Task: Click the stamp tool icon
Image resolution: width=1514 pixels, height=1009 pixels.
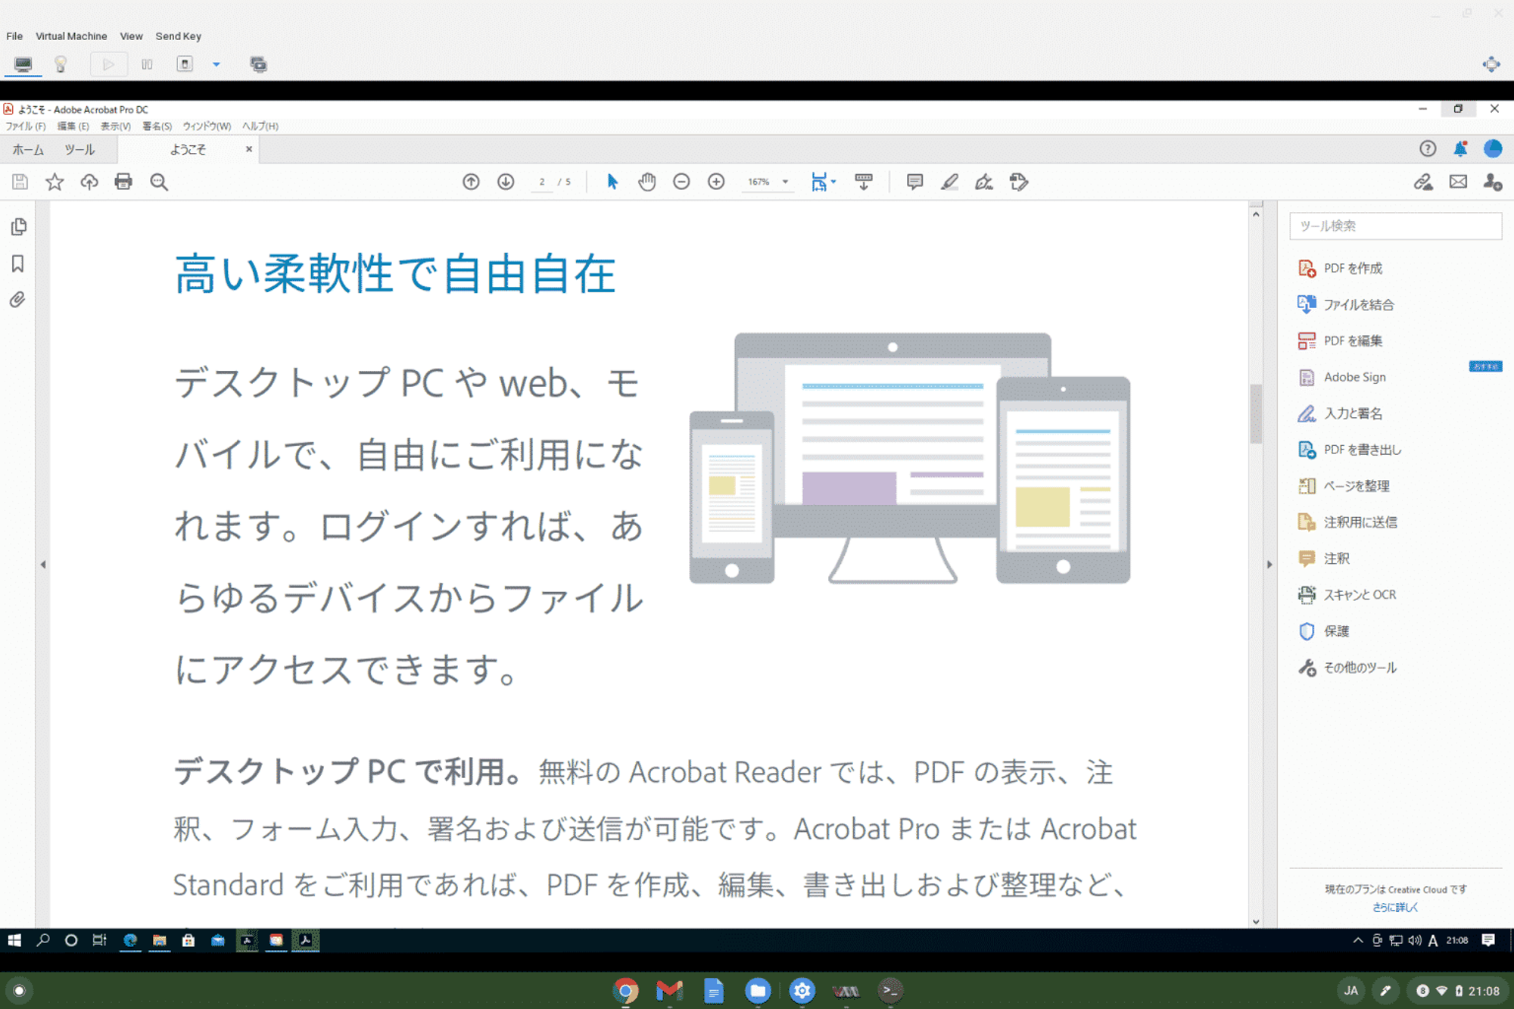Action: (x=1019, y=182)
